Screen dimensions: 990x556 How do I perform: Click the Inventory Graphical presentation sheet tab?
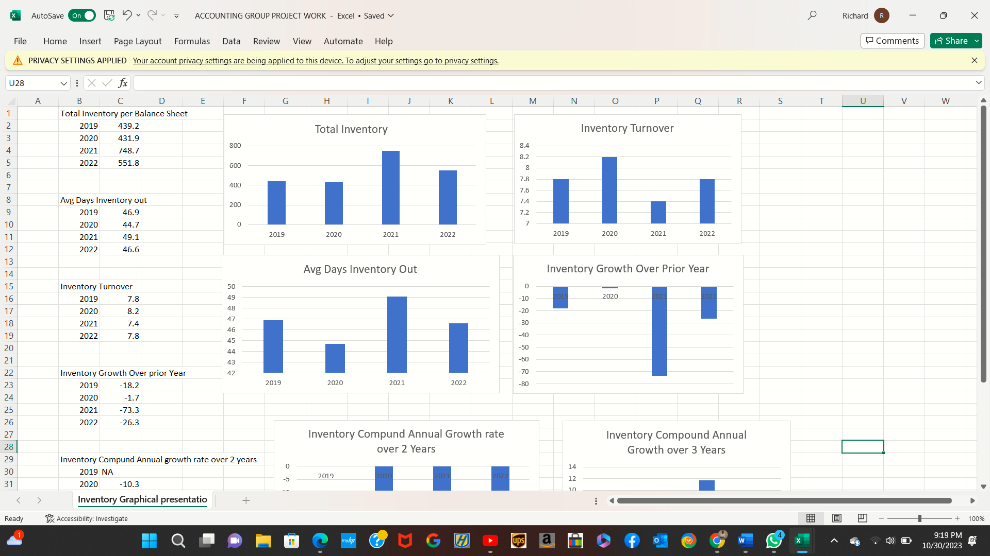142,500
